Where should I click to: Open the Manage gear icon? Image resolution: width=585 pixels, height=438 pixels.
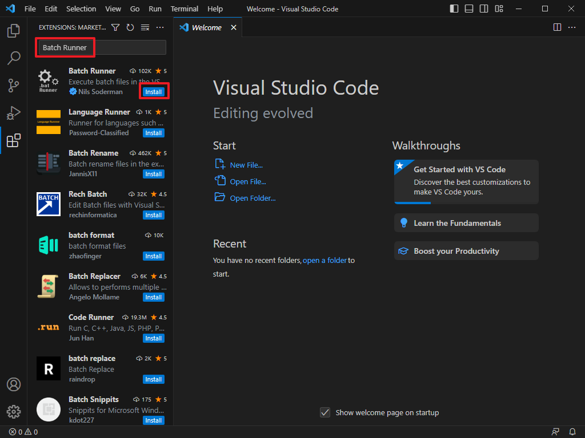[14, 412]
